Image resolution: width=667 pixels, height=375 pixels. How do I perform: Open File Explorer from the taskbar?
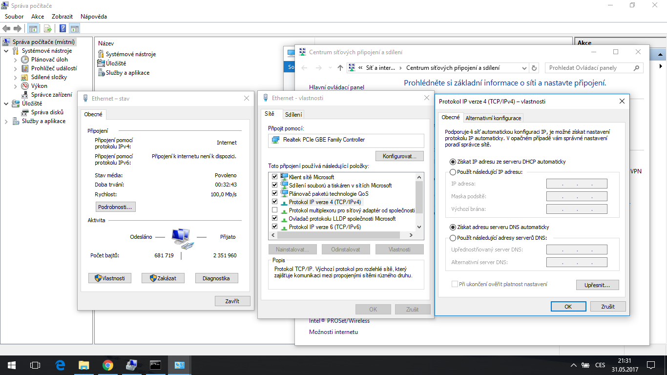(84, 365)
